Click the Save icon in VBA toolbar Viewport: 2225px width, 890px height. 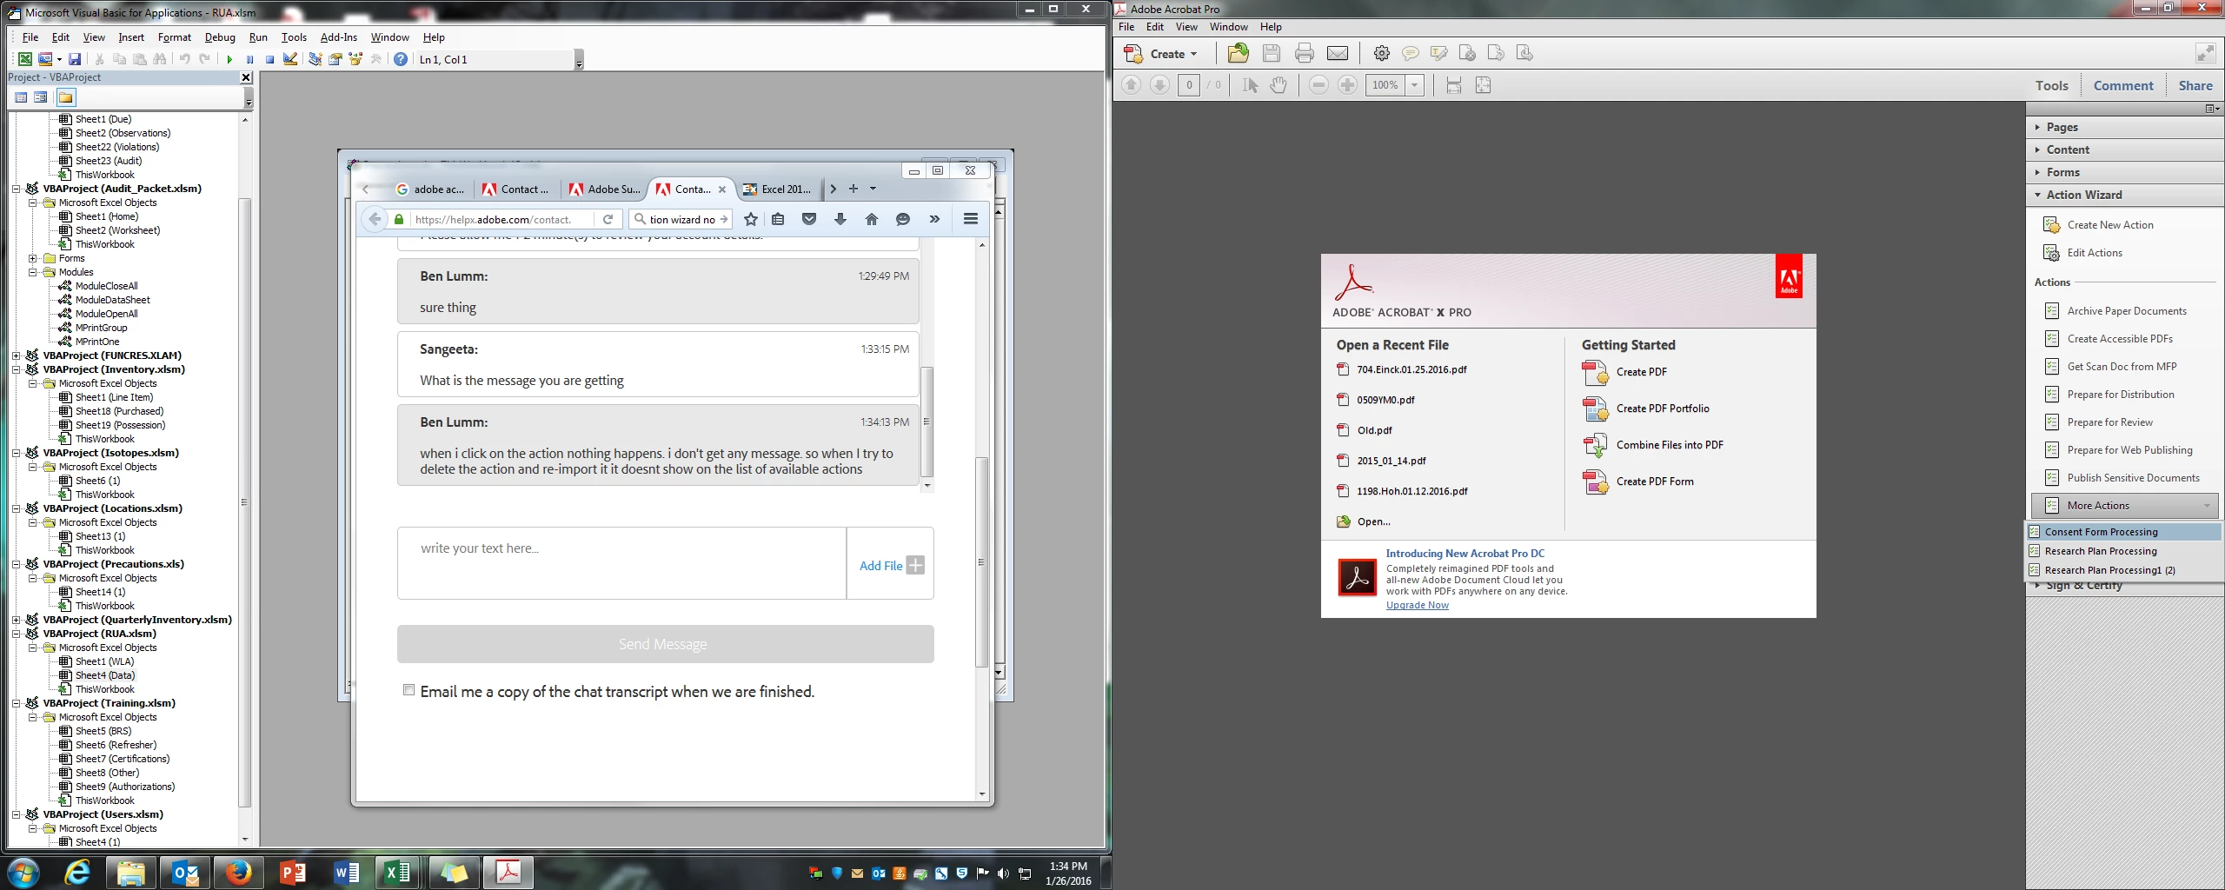click(75, 59)
